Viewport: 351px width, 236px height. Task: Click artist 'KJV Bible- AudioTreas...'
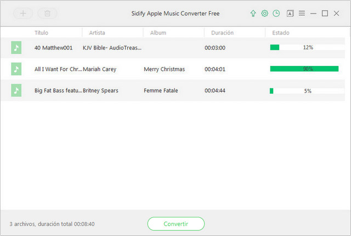tap(112, 48)
